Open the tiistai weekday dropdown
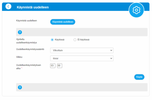152x100 pixels. click(x=82, y=58)
